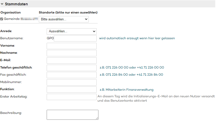Viewport: 216px width, 121px height.
Task: Click the automatic username generation hint
Action: tap(137, 38)
